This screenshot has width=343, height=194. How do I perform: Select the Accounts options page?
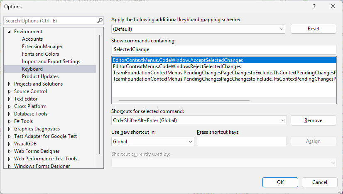click(x=32, y=39)
